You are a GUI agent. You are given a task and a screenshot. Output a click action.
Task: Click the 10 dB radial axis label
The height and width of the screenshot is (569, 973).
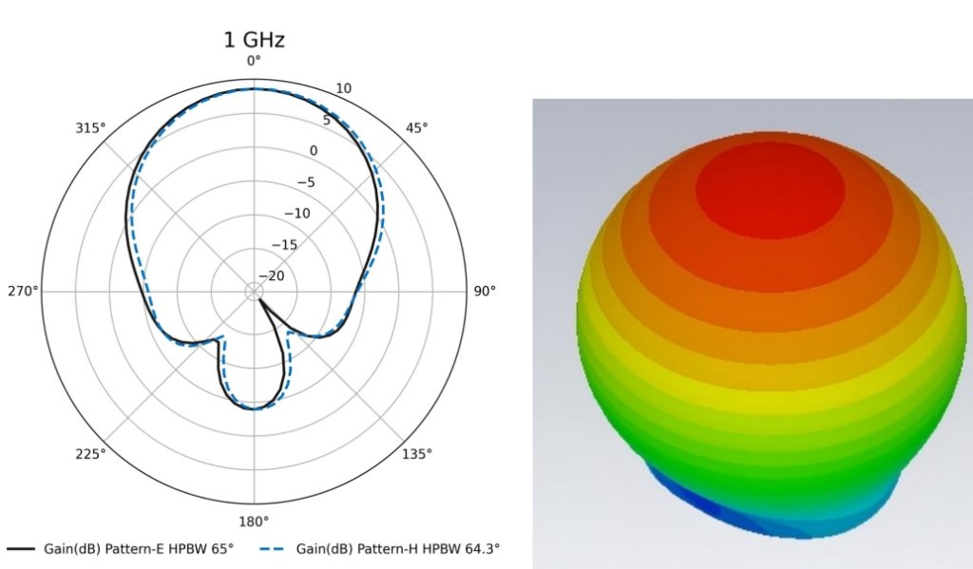point(343,89)
